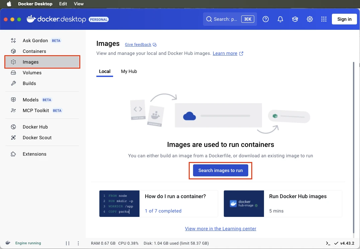Viewport: 360px width, 249px height.
Task: Go to Containers
Action: point(42,51)
